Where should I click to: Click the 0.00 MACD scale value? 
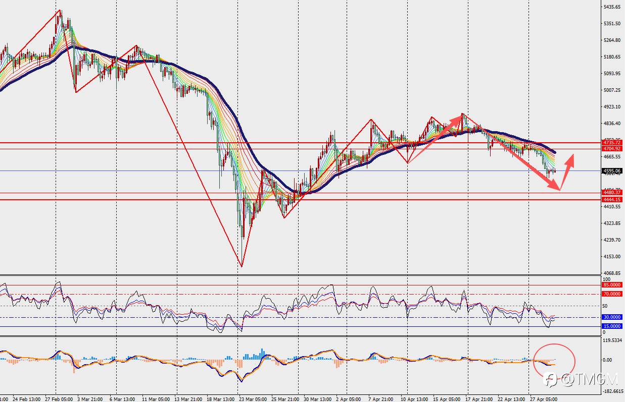point(608,360)
